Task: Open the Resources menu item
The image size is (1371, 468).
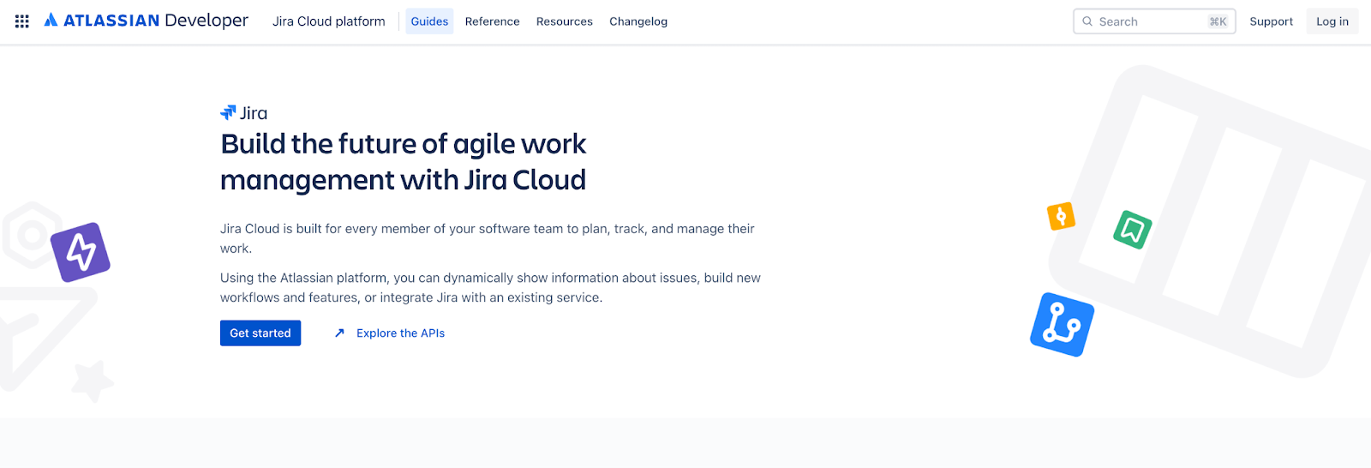Action: [x=564, y=21]
